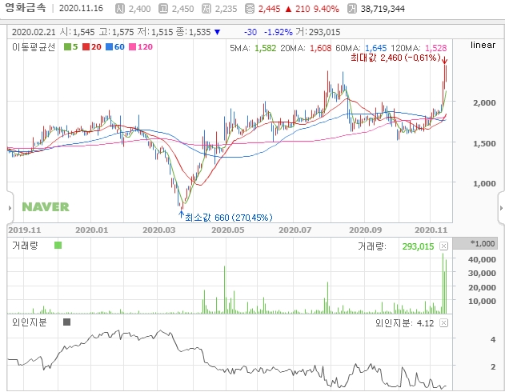The height and width of the screenshot is (392, 505).
Task: Click the 2020.09 date axis label
Action: point(366,230)
